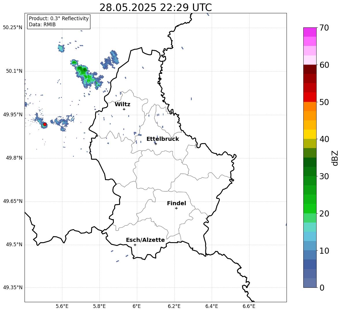Click the magenta top colorbar swatch
The height and width of the screenshot is (312, 342).
tap(310, 32)
